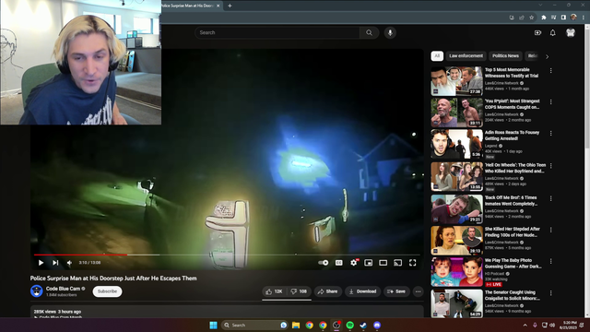Open options for Most Strangest COPS Moments
The width and height of the screenshot is (590, 332).
point(551,102)
